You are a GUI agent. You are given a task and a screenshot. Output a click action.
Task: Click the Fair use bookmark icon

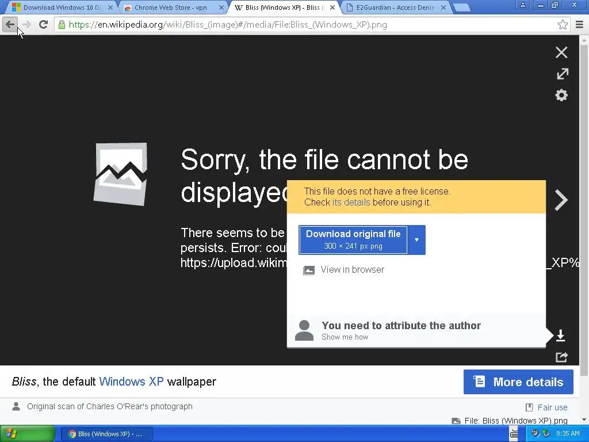coord(529,407)
